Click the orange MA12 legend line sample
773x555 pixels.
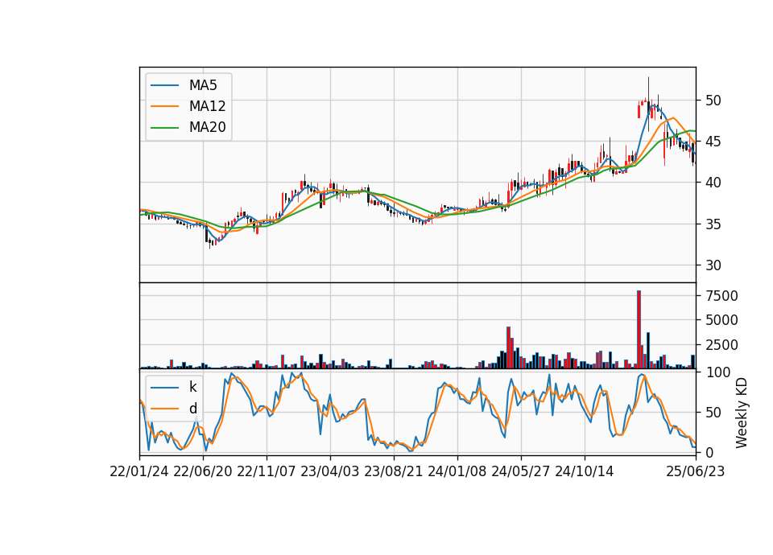pos(164,106)
